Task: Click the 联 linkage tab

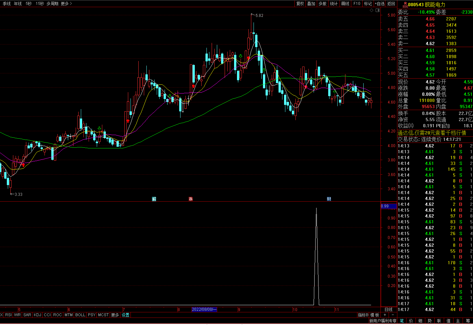Action: [x=439, y=321]
